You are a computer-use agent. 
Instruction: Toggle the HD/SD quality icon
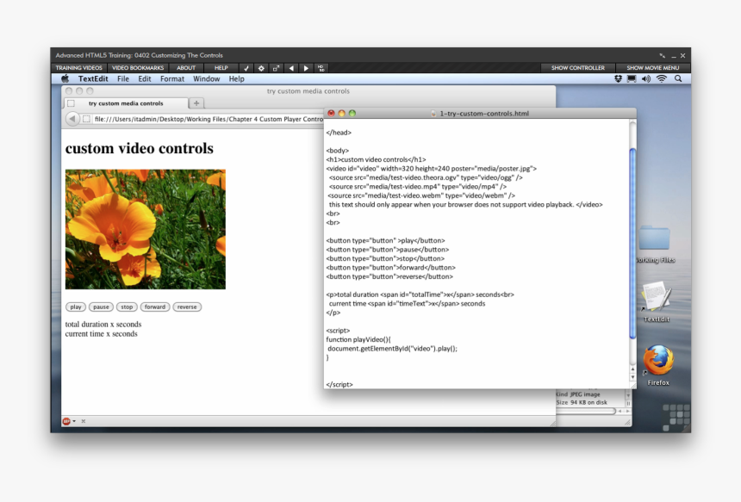tap(321, 68)
